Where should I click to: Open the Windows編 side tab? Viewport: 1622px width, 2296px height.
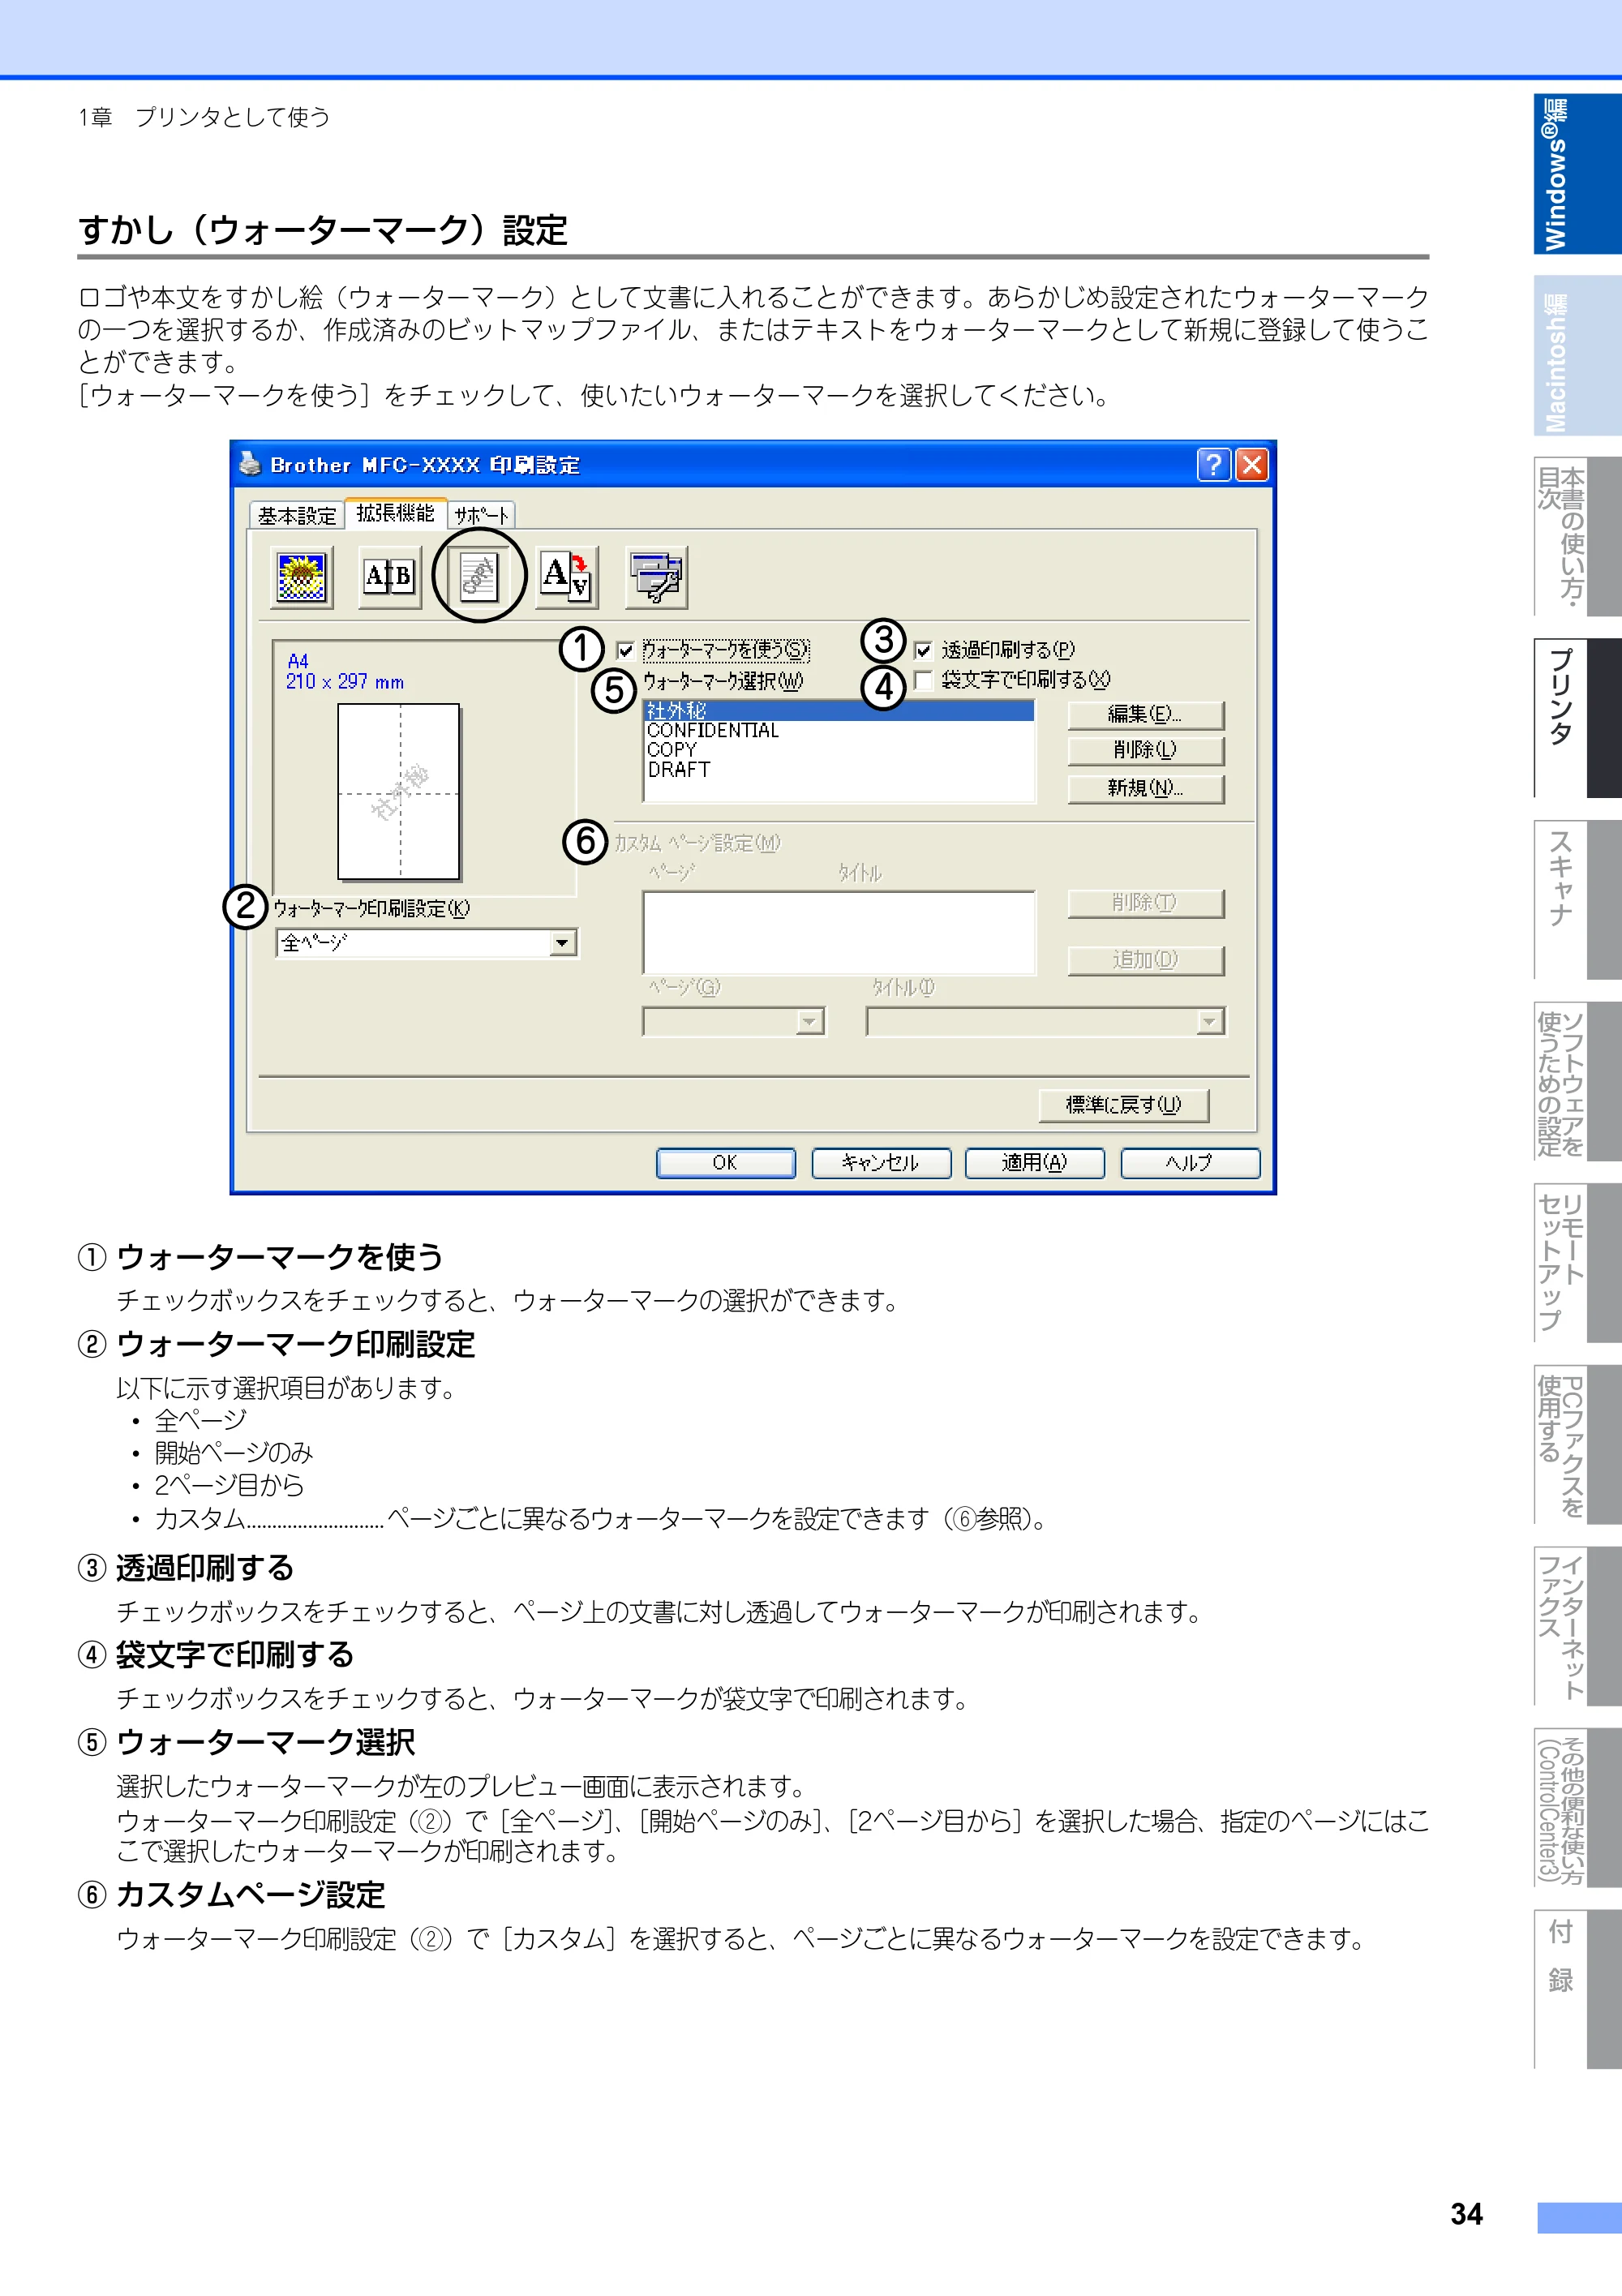click(x=1577, y=174)
